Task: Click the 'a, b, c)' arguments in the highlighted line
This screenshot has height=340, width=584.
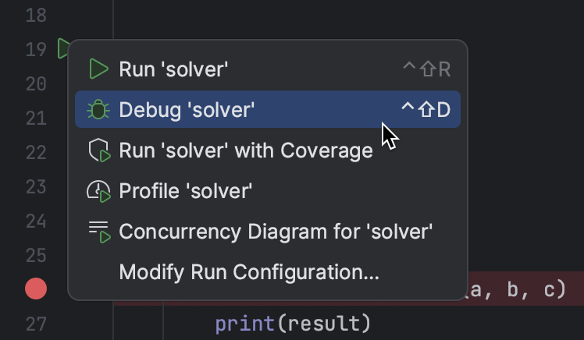Action: click(x=515, y=289)
